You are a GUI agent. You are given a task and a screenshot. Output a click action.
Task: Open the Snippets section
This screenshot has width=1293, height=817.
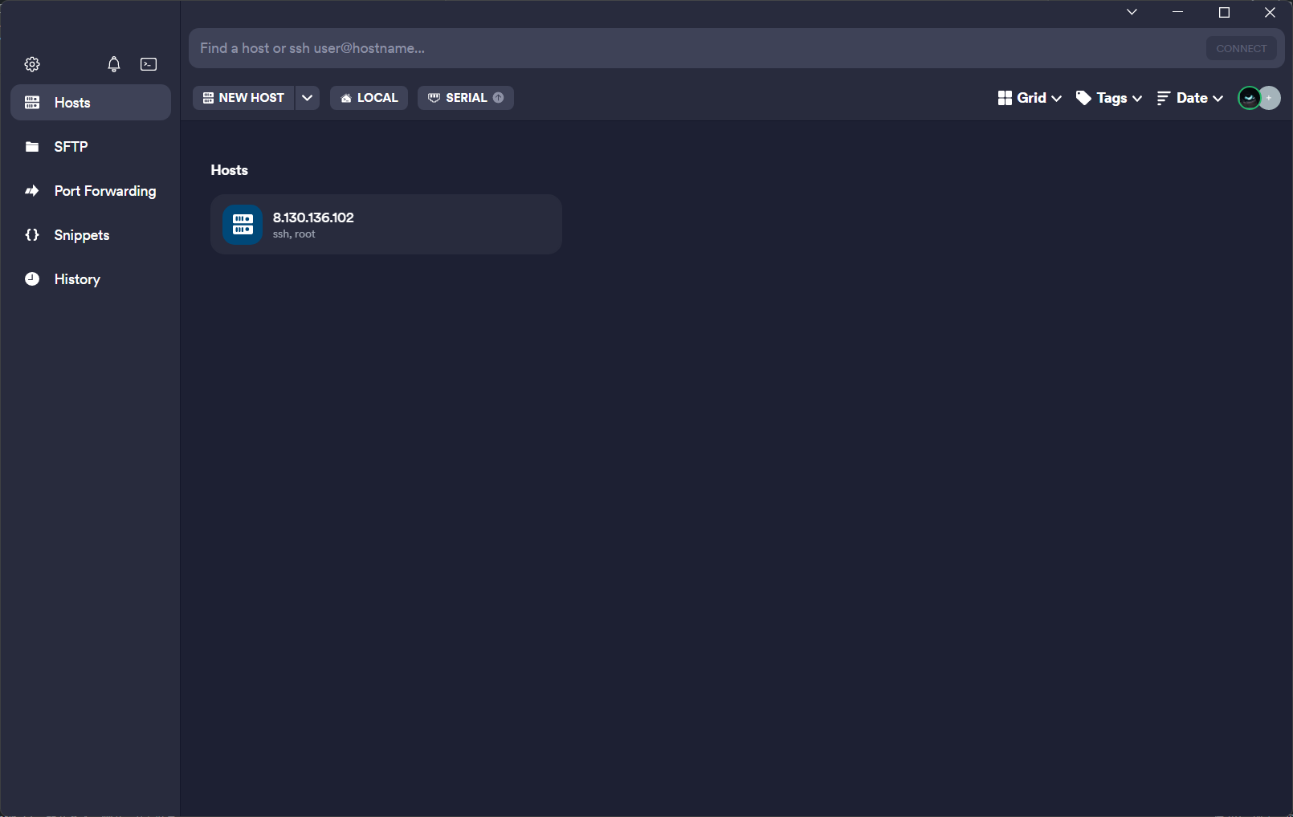point(91,235)
